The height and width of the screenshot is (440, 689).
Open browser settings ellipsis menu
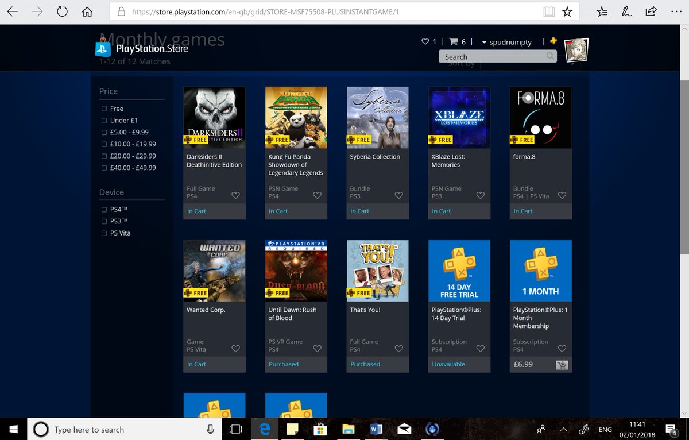click(x=675, y=11)
